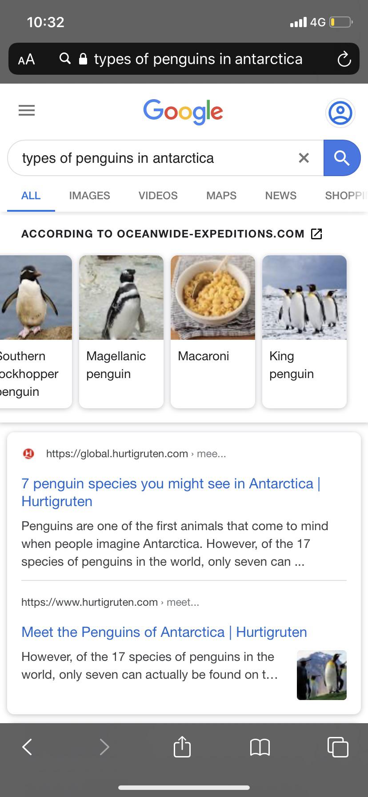Tap the Macaroni card image

(213, 298)
